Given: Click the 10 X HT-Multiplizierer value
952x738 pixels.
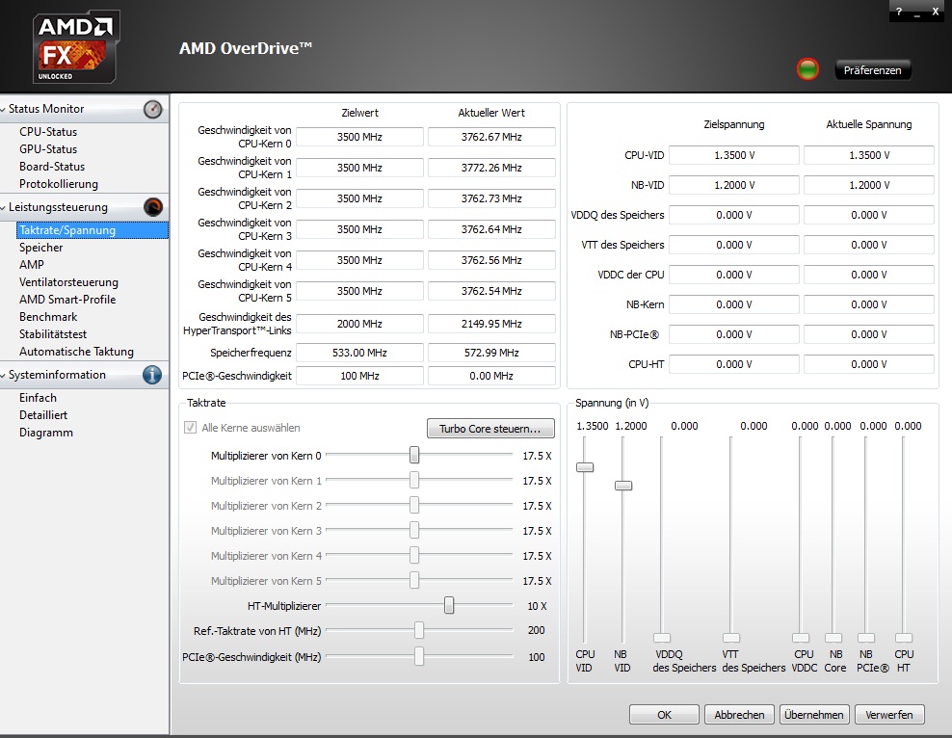Looking at the screenshot, I should [x=537, y=606].
